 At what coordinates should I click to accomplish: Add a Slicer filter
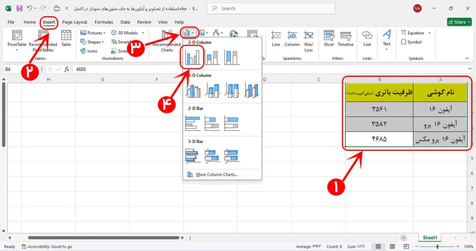point(329,39)
